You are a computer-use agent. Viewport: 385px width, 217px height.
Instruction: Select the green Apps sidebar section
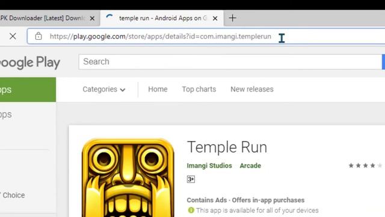coord(28,90)
